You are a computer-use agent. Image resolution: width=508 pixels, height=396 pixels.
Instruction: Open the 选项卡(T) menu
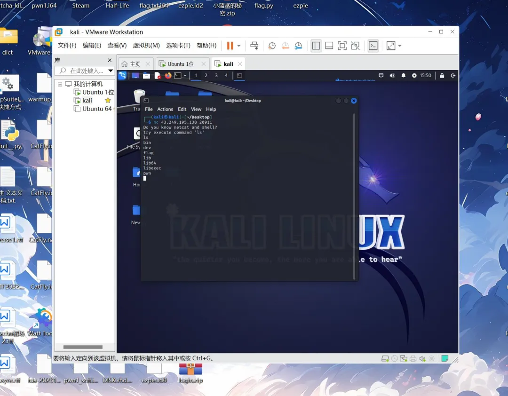coord(178,45)
